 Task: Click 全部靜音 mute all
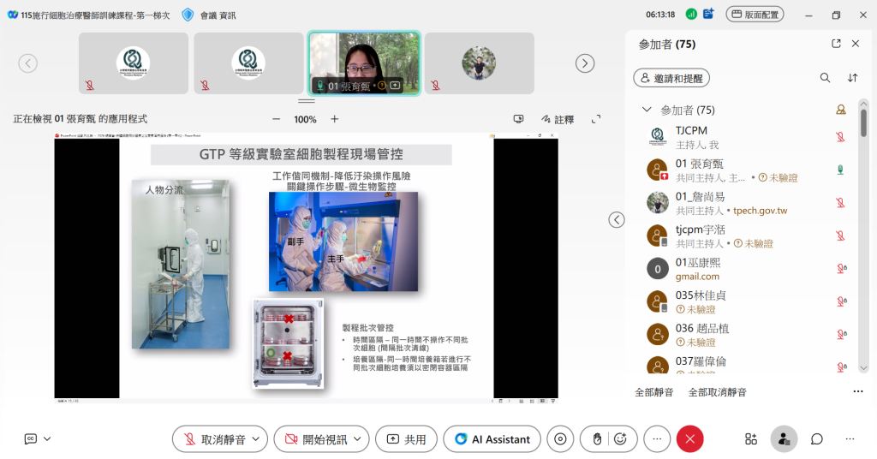pos(653,392)
